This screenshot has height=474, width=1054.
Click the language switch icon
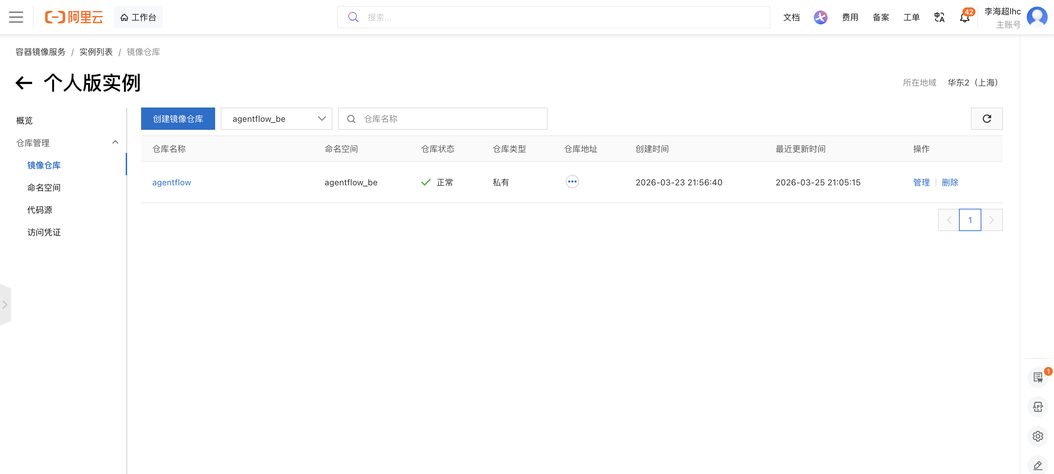(x=939, y=17)
